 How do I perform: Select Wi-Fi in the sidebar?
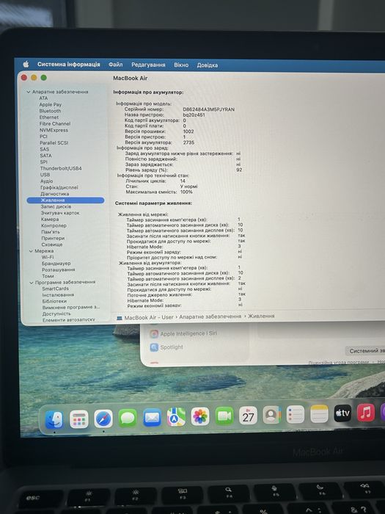(48, 257)
